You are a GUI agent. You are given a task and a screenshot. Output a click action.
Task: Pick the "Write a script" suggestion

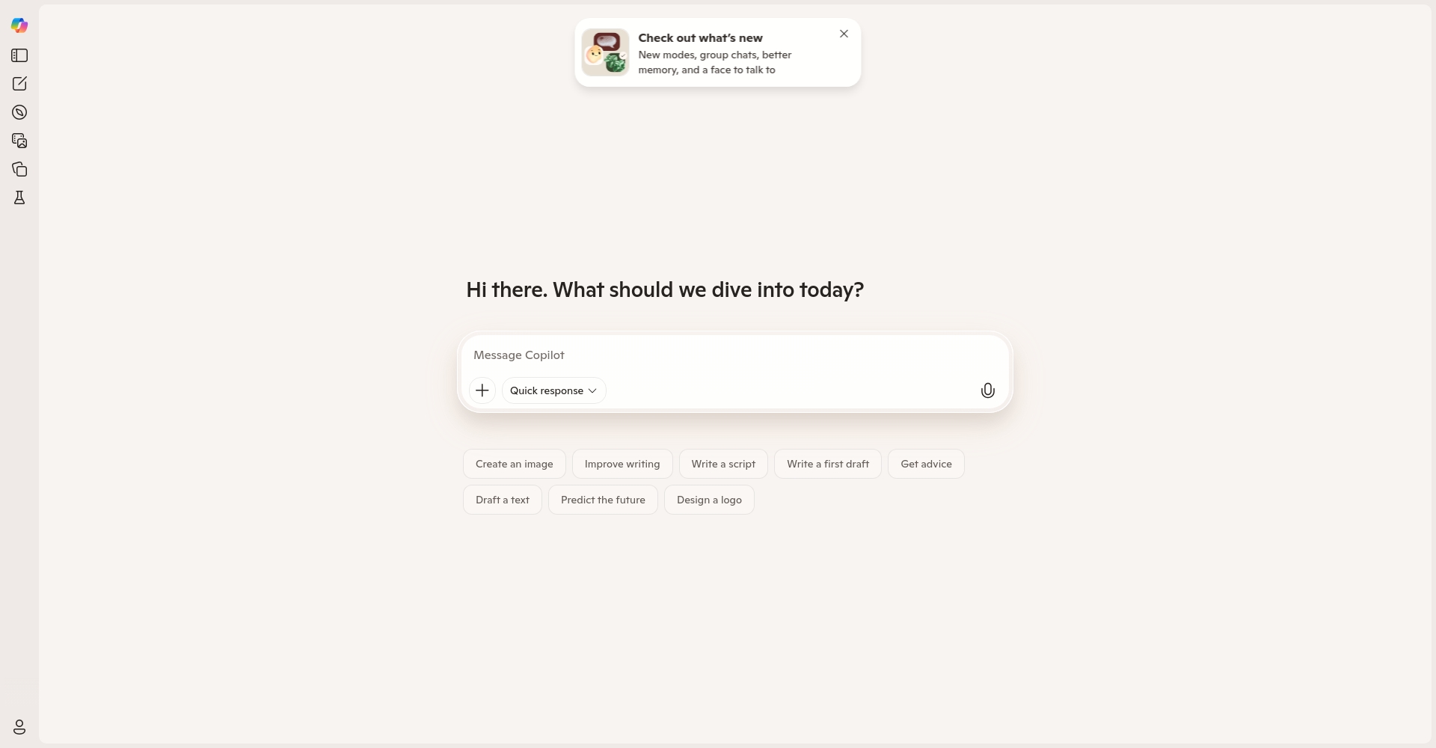(723, 464)
